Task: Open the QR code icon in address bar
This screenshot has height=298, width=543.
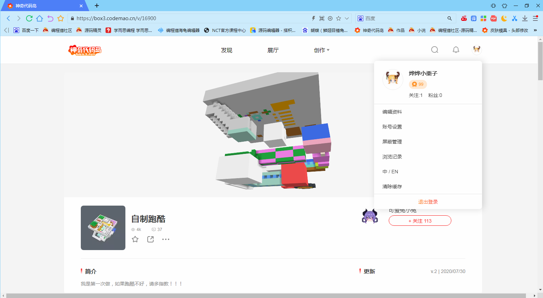Action: [x=322, y=18]
